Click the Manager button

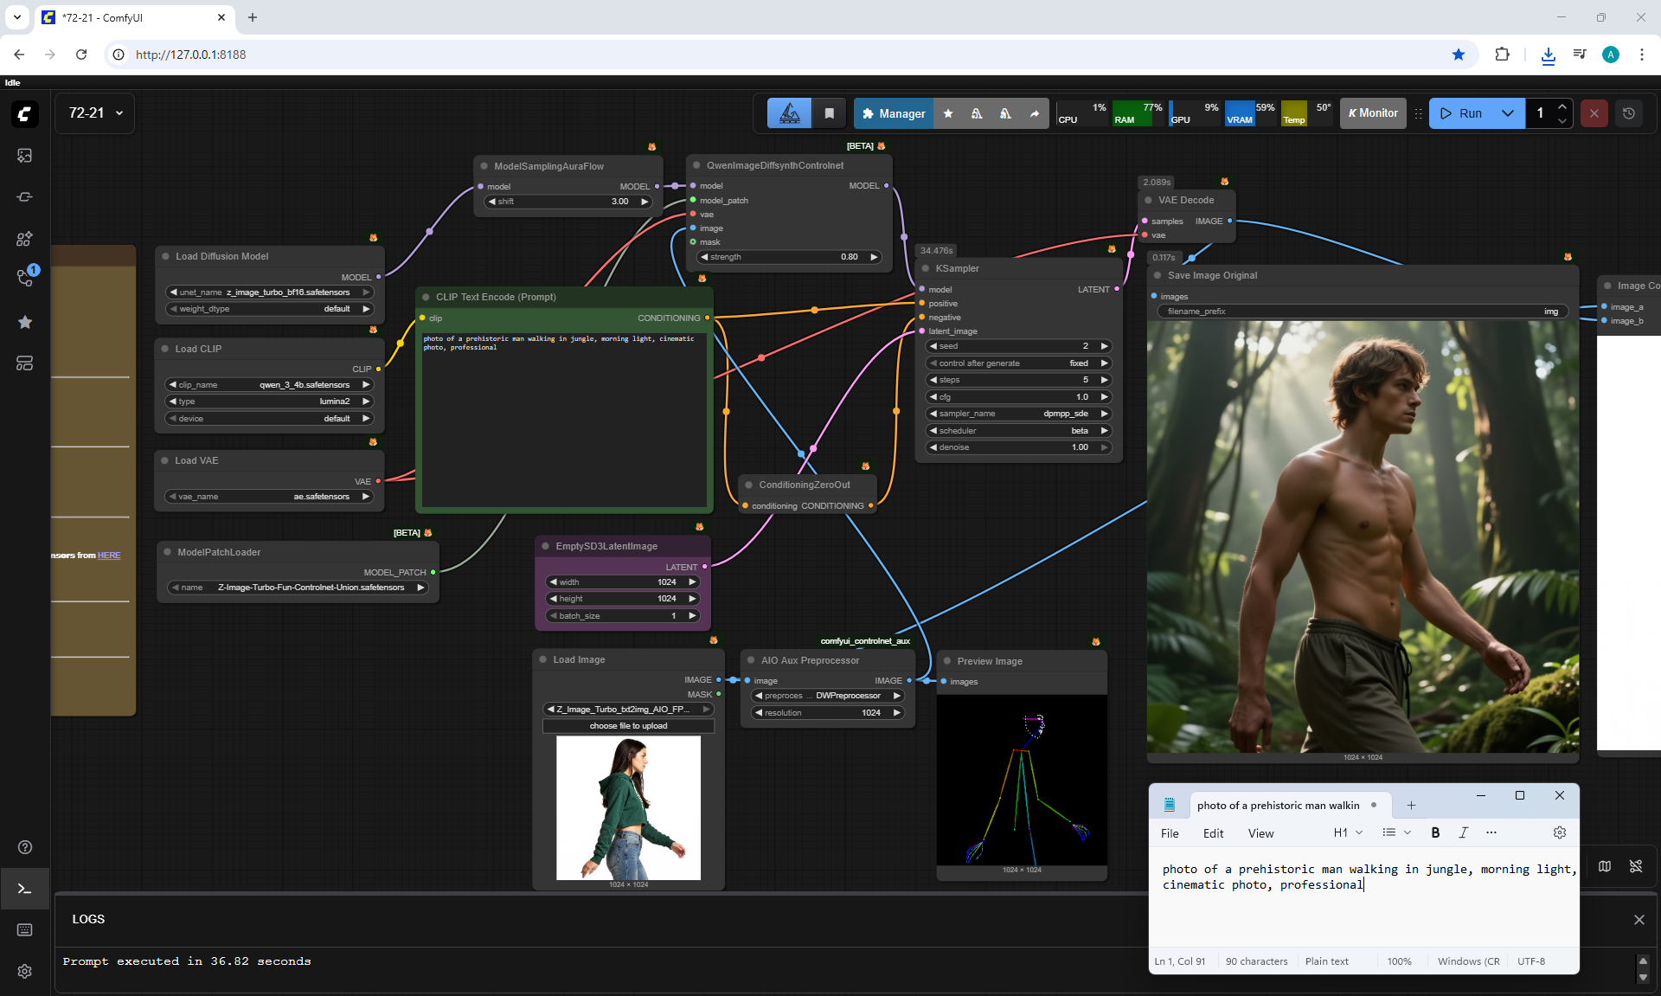click(x=893, y=113)
